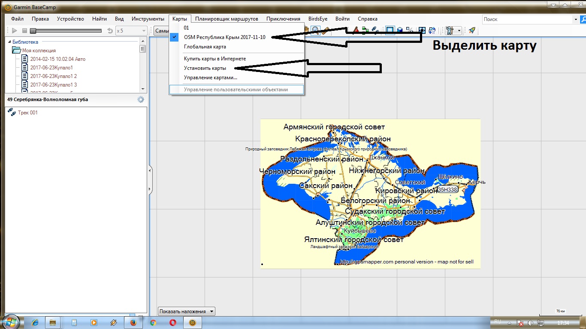
Task: Select Трек 001 in the list
Action: [x=27, y=113]
